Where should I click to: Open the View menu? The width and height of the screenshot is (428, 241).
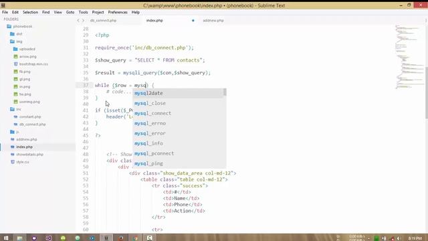(58, 12)
